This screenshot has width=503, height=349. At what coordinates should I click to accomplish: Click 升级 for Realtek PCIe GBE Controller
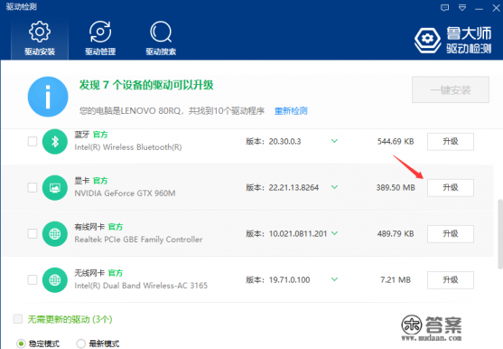[451, 234]
